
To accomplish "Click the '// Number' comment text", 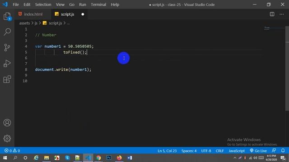I will point(46,35).
